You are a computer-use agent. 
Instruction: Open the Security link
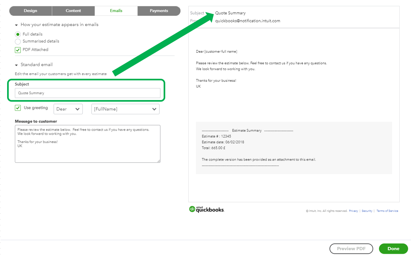[x=367, y=211]
